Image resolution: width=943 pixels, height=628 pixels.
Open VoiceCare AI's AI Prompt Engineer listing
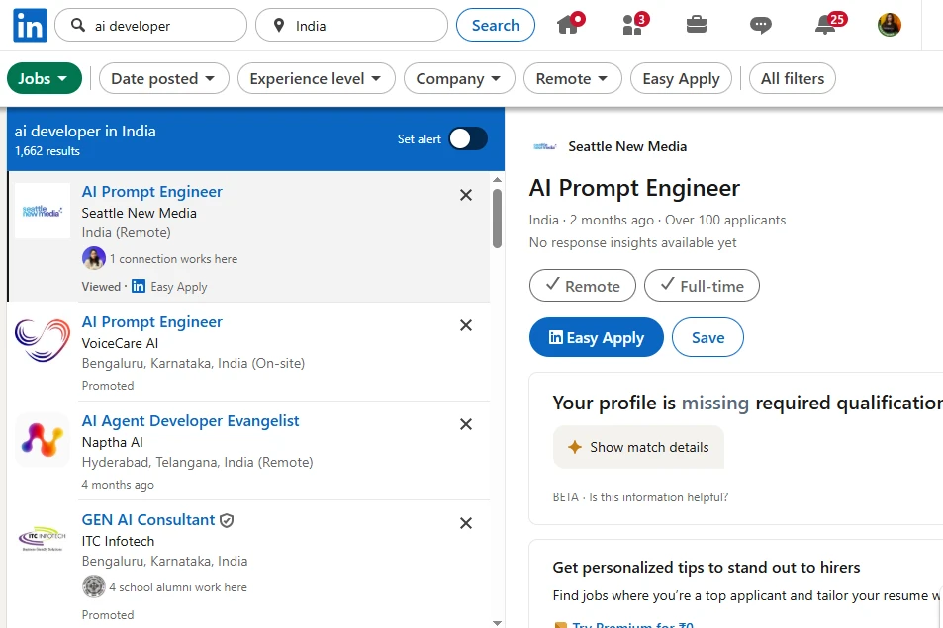point(152,322)
